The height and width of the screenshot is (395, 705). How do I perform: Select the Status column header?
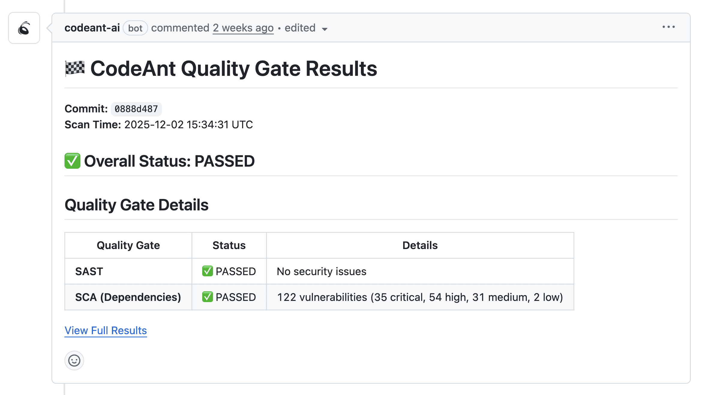point(229,245)
